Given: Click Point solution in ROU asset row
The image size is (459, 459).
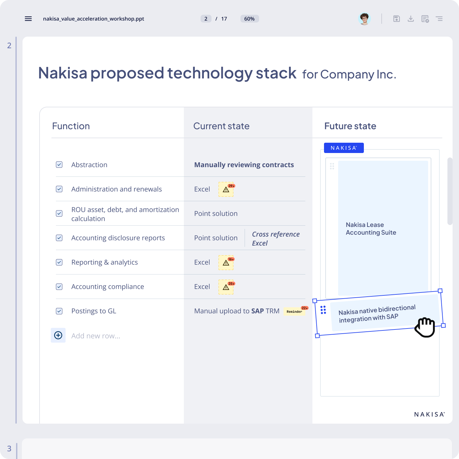Looking at the screenshot, I should [216, 213].
